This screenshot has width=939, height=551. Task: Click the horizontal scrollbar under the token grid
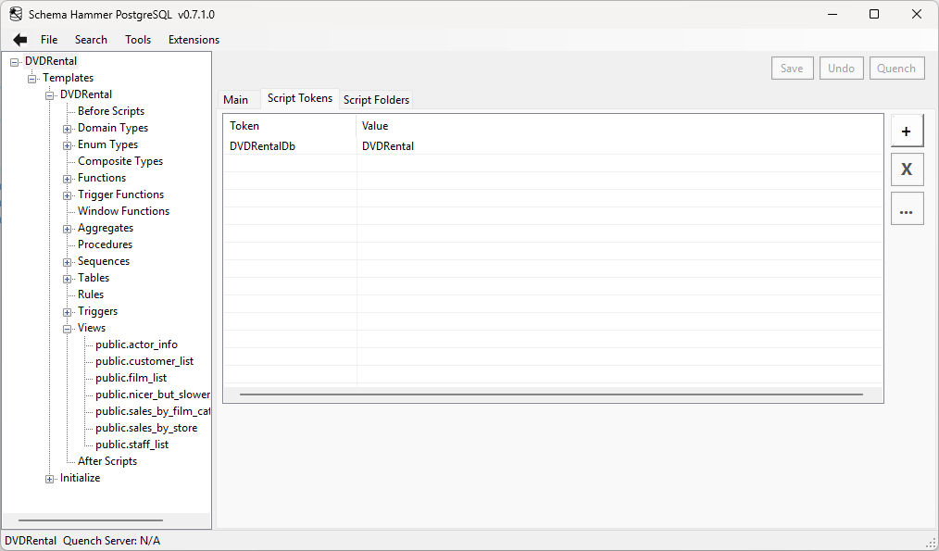tap(551, 394)
